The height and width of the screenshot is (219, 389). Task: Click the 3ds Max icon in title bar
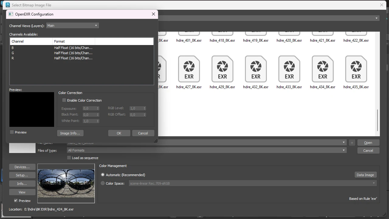(8, 5)
